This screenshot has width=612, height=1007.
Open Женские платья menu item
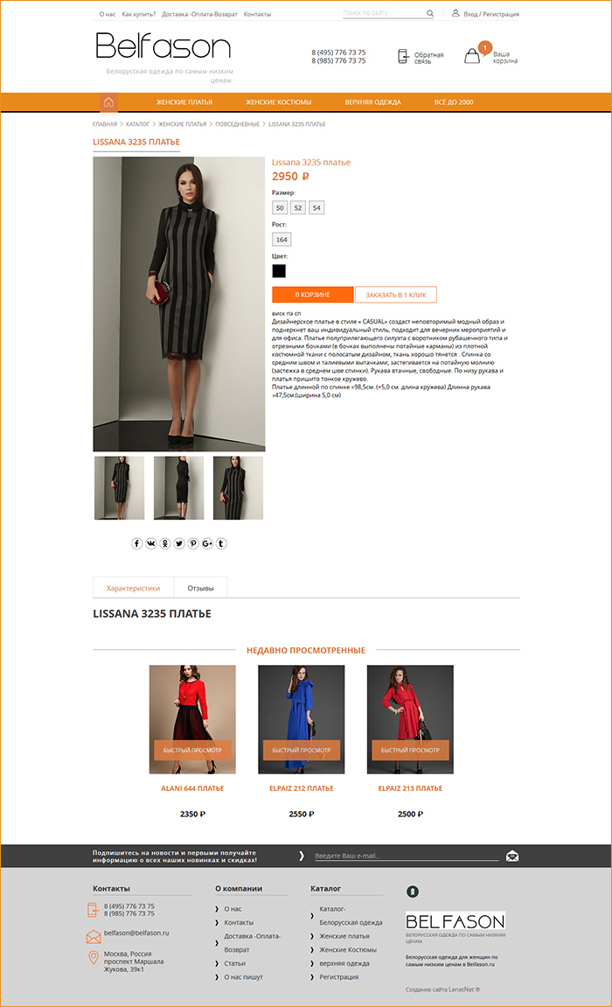point(184,102)
